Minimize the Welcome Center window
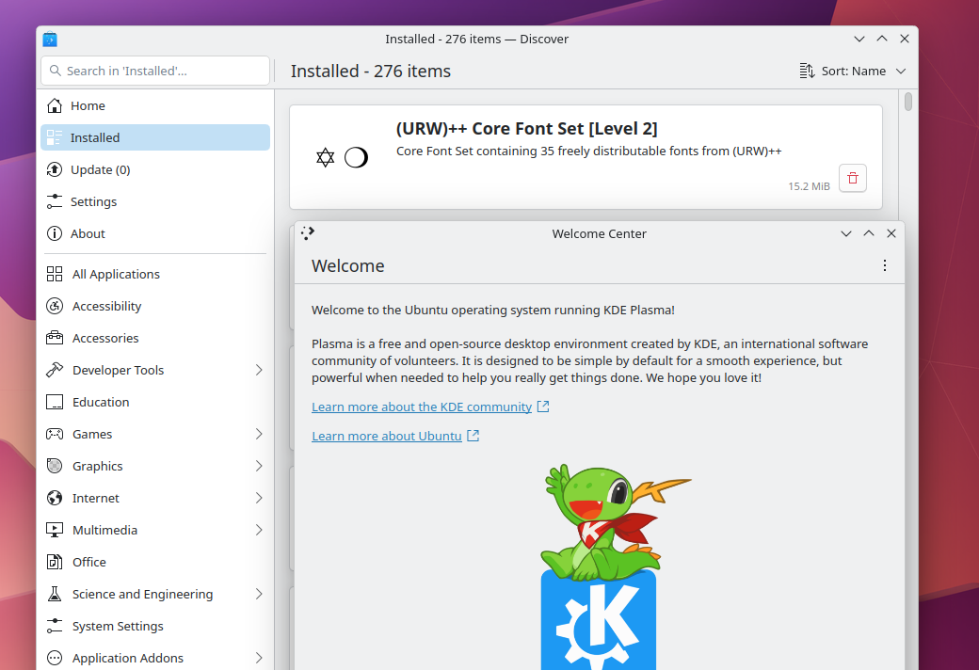 [846, 233]
